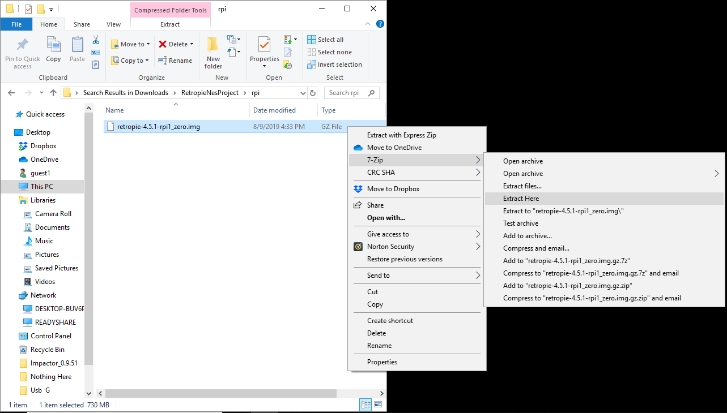This screenshot has width=727, height=413.
Task: Click the horizontal scrollbar under the file list
Action: point(221,393)
